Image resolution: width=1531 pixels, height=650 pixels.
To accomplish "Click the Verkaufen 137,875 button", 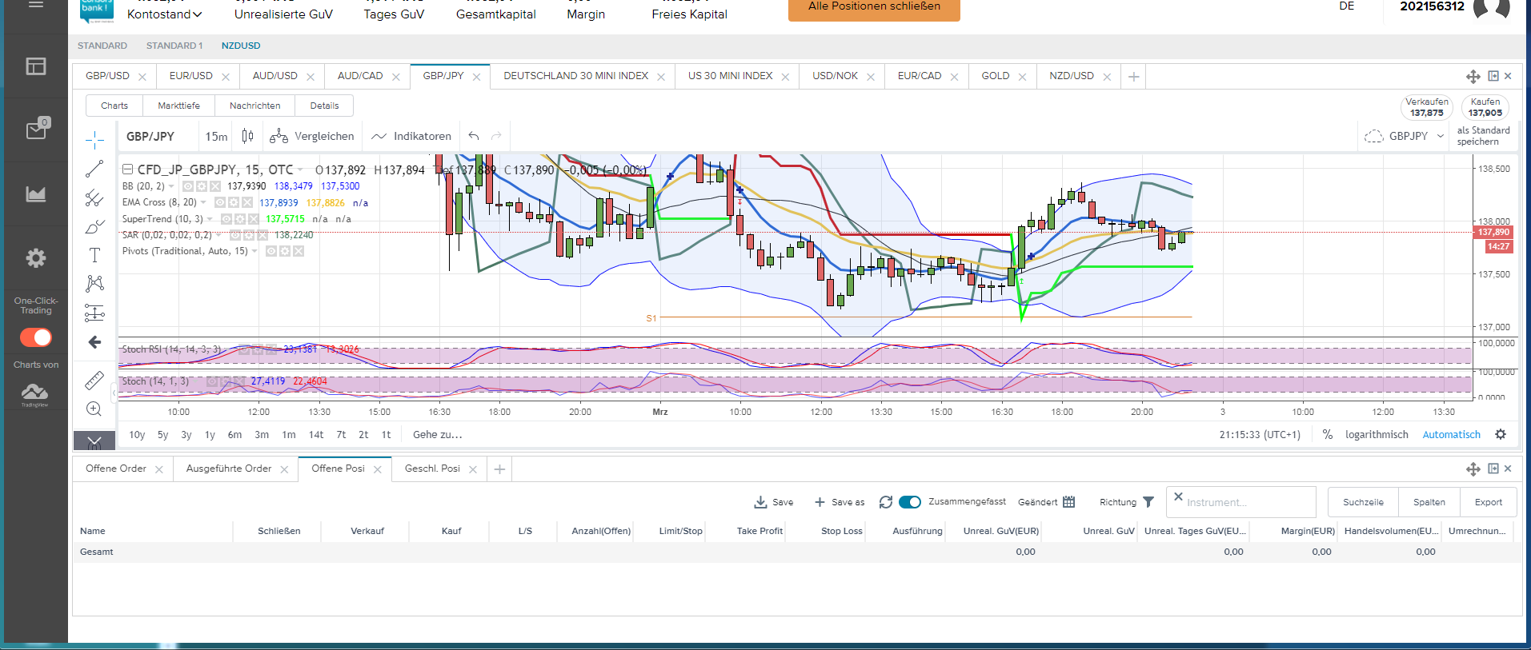I will coord(1427,107).
